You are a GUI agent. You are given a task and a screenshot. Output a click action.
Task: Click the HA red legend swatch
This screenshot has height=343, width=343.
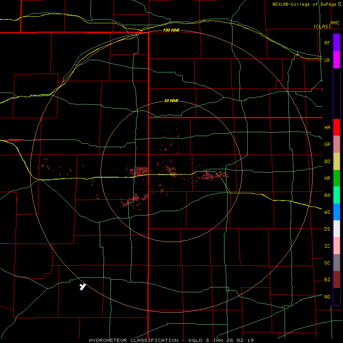(337, 127)
